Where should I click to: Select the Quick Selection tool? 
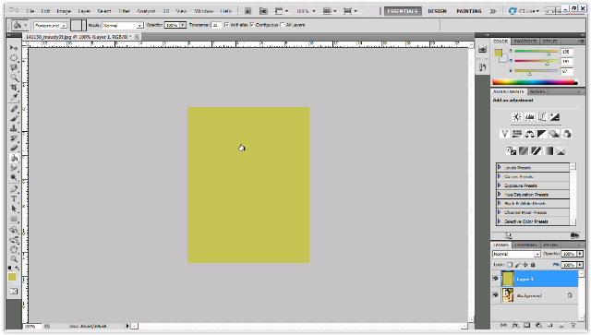click(14, 78)
